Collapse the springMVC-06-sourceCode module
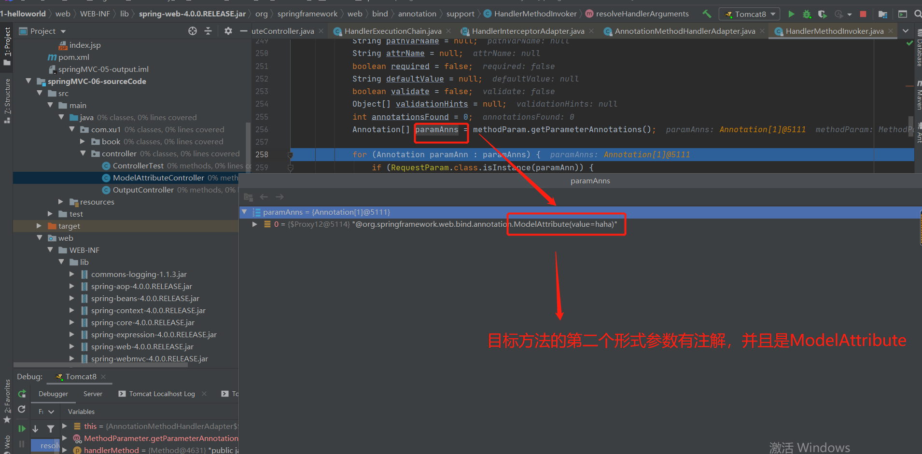Viewport: 922px width, 454px height. [28, 81]
